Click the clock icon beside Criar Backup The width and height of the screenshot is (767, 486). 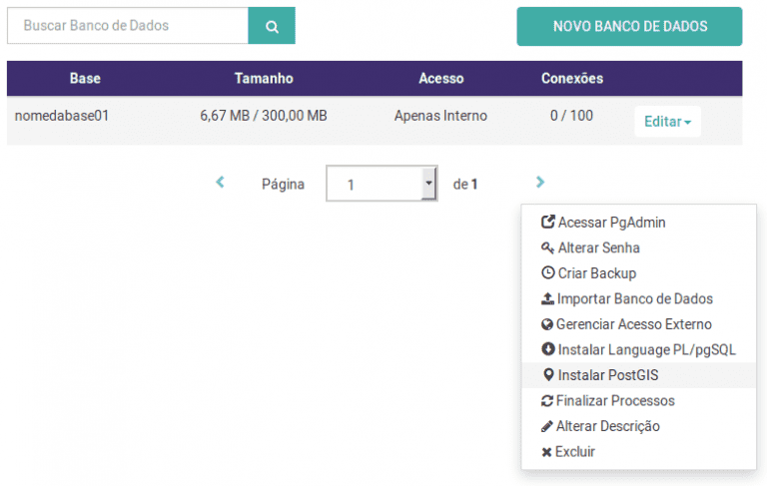pos(548,272)
